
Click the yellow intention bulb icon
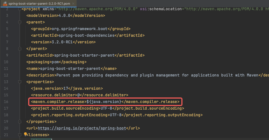click(25, 134)
